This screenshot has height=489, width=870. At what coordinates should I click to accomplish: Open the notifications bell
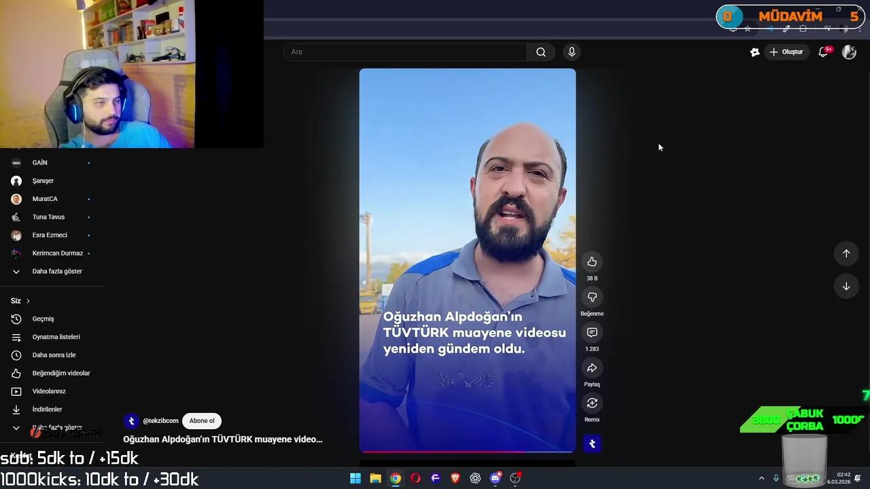823,52
